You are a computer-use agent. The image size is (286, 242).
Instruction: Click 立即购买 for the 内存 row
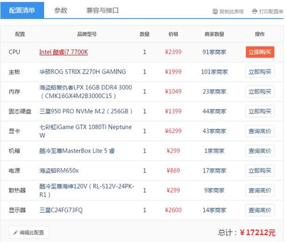(x=260, y=92)
